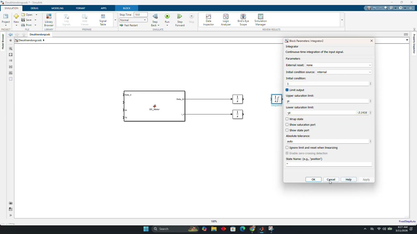417x234 pixels.
Task: Click the quick access search icon
Action: 386,8
